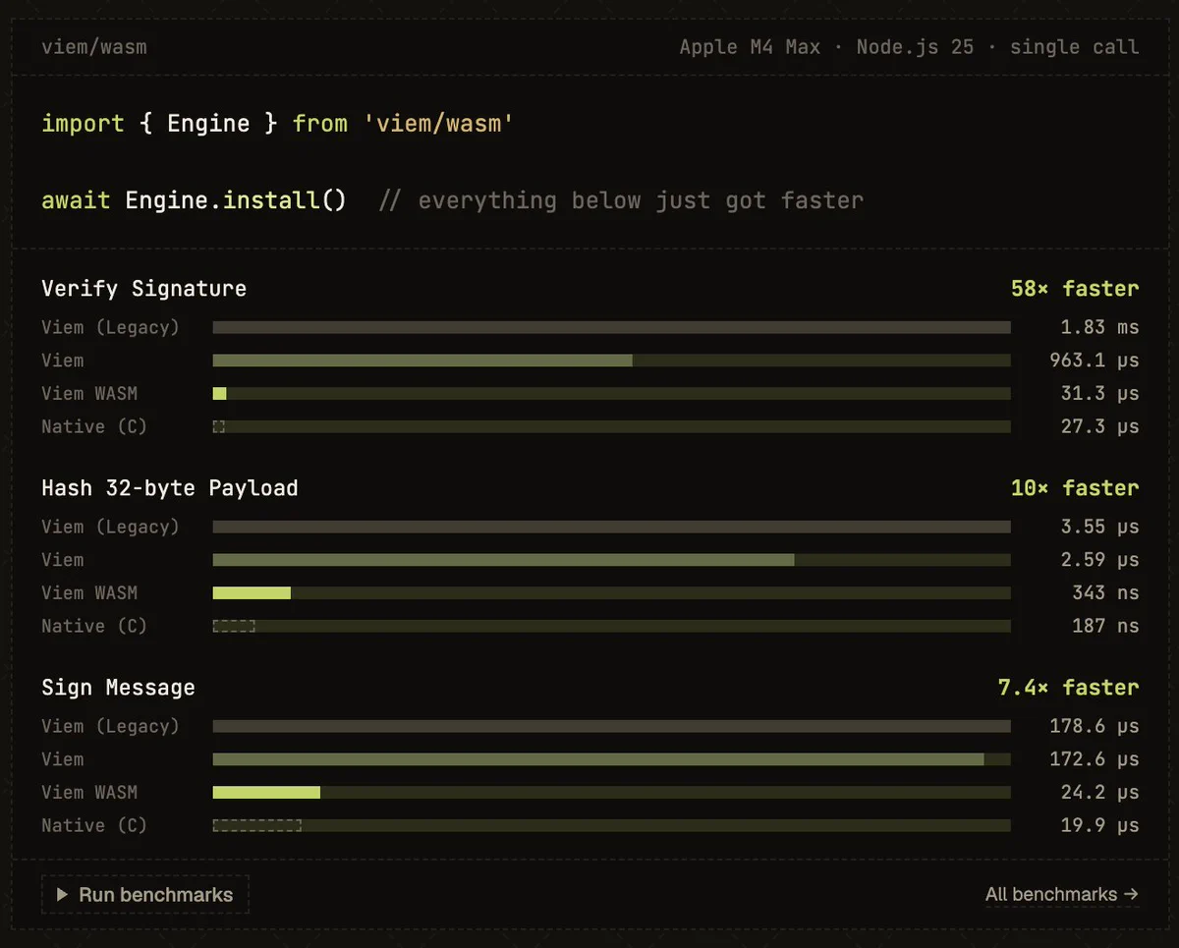
Task: Click the 19.9 µs value
Action: 1099,825
